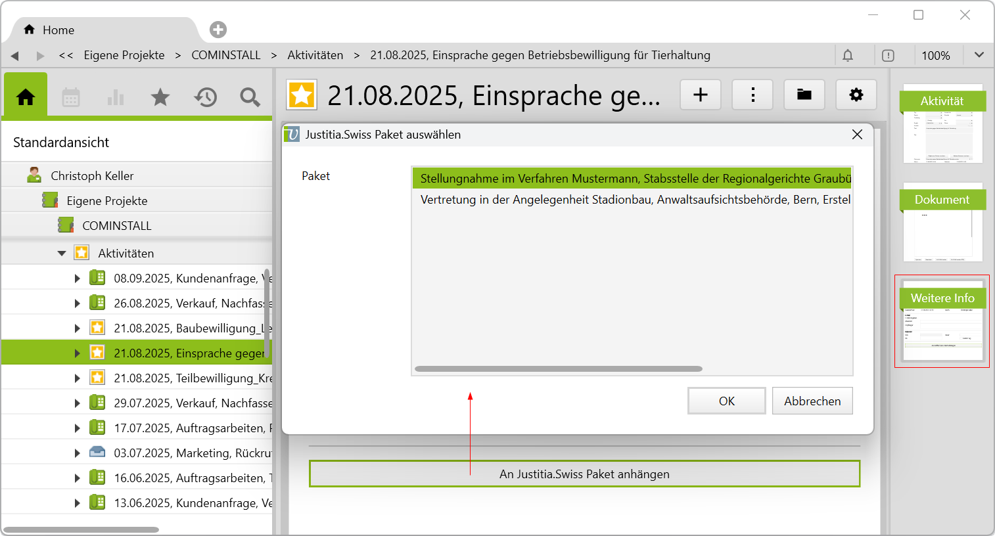Confirm dialog with OK button
The image size is (995, 536).
[x=727, y=401]
